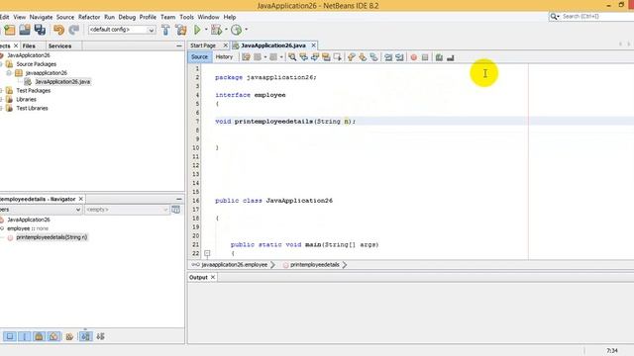Click the Open Project toolbar icon

pyautogui.click(x=25, y=30)
